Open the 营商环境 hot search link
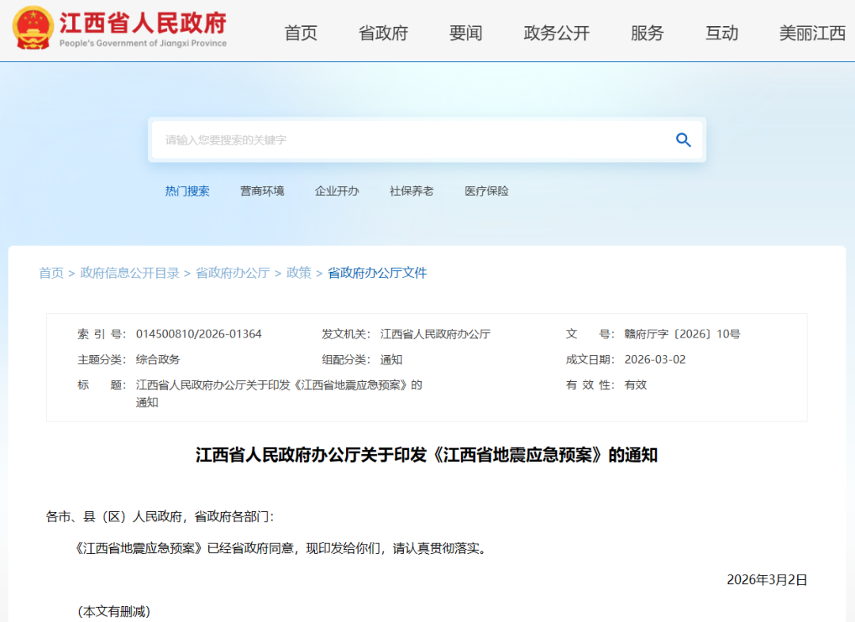This screenshot has width=855, height=622. coord(262,191)
